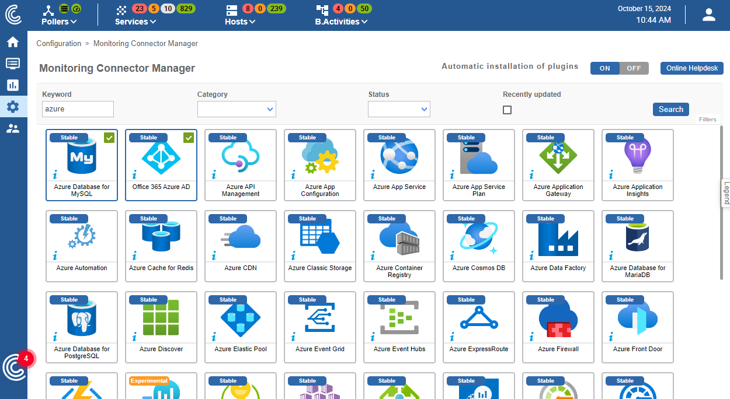Image resolution: width=730 pixels, height=399 pixels.
Task: Click info icon on Azure CDN tile
Action: pos(214,256)
